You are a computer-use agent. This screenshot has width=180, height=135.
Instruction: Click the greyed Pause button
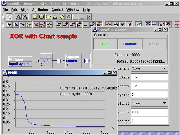(154, 44)
